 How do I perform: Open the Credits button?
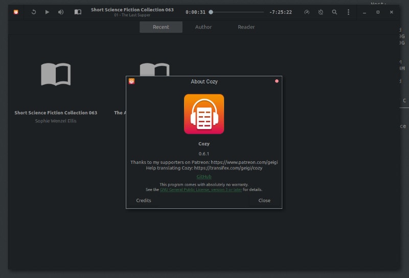(x=144, y=200)
